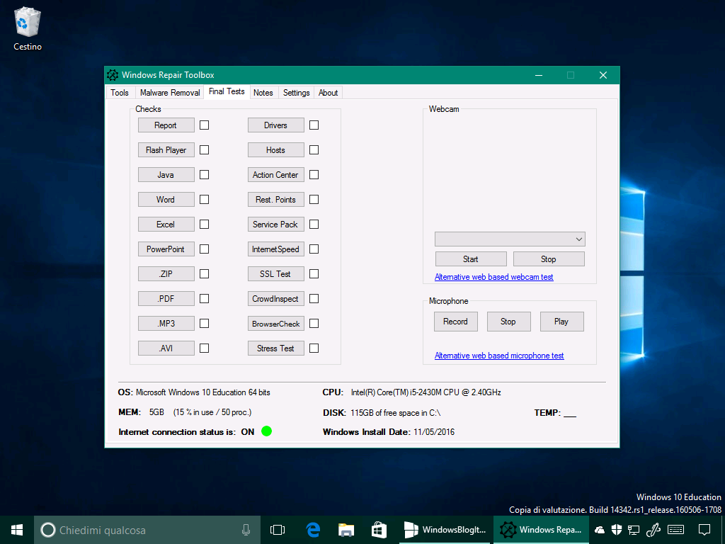Open the Windows Store taskbar icon
This screenshot has height=544, width=725.
tap(379, 530)
